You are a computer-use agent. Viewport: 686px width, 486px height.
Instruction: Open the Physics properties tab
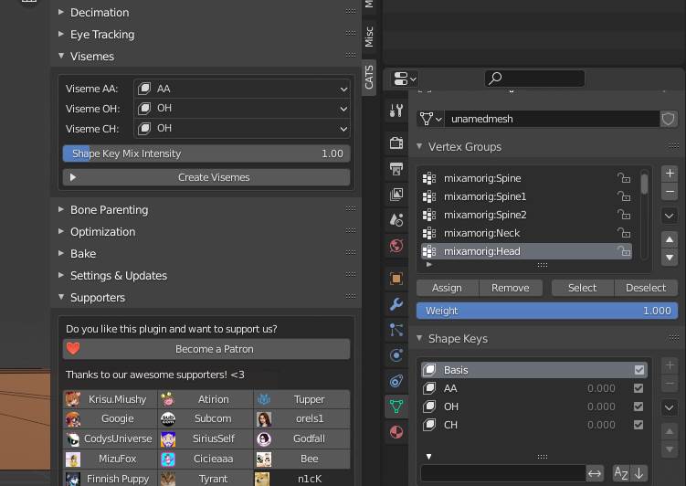point(396,355)
